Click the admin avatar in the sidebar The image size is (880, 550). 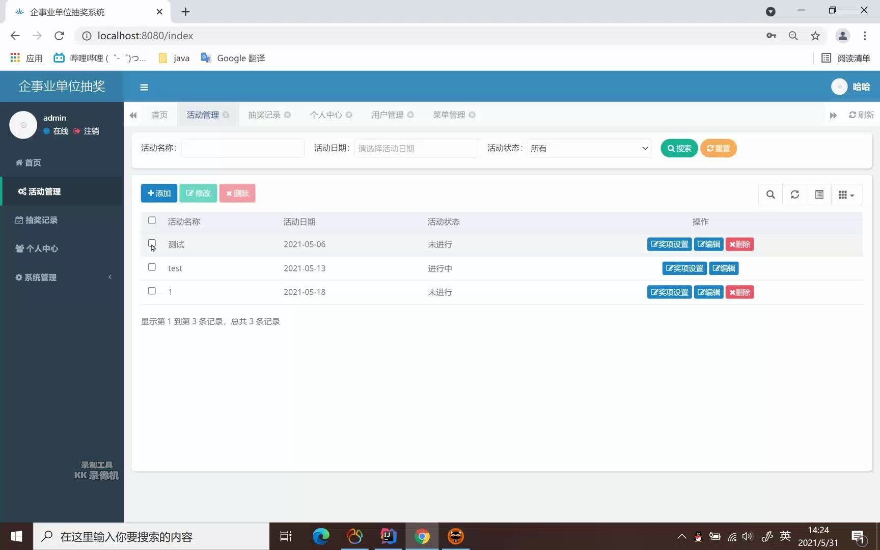pyautogui.click(x=23, y=125)
